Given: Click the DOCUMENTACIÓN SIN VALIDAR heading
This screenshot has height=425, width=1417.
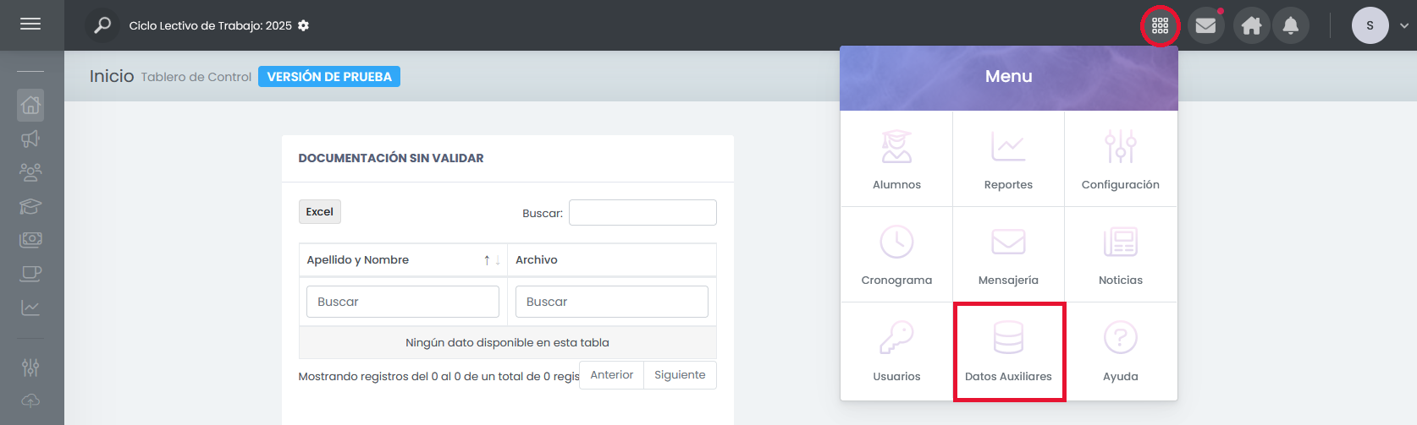Looking at the screenshot, I should [391, 158].
